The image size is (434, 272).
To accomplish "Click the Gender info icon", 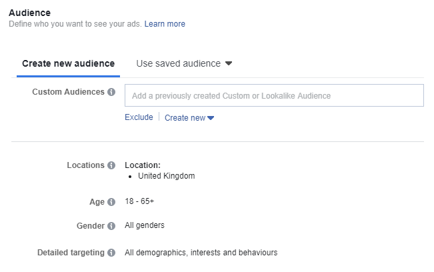I will (111, 226).
